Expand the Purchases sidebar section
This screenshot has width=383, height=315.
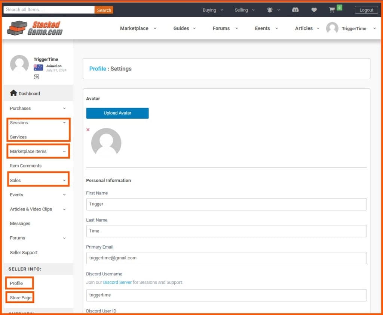click(x=37, y=108)
